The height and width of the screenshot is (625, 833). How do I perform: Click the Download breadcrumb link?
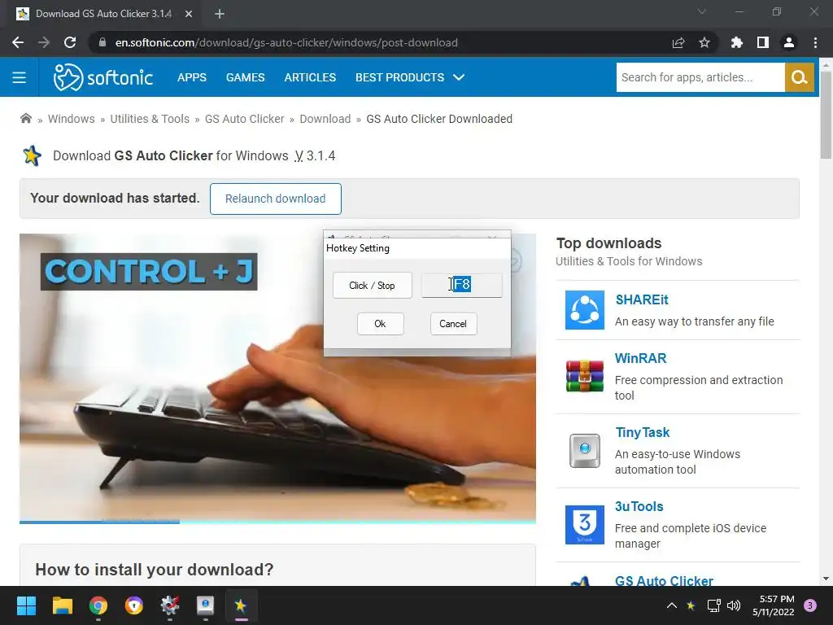[325, 119]
